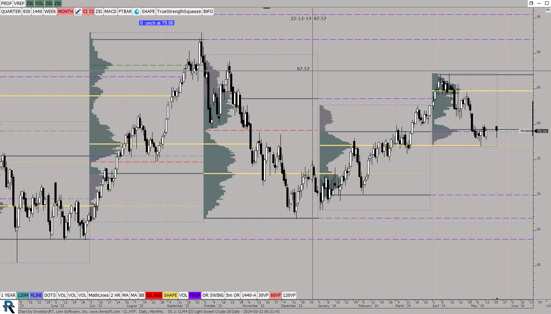
Task: Toggle the CI button beside the white ZIG
Action: click(91, 12)
